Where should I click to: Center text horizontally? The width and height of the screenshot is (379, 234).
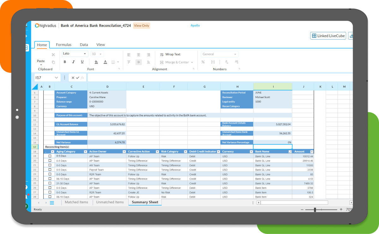click(x=139, y=54)
